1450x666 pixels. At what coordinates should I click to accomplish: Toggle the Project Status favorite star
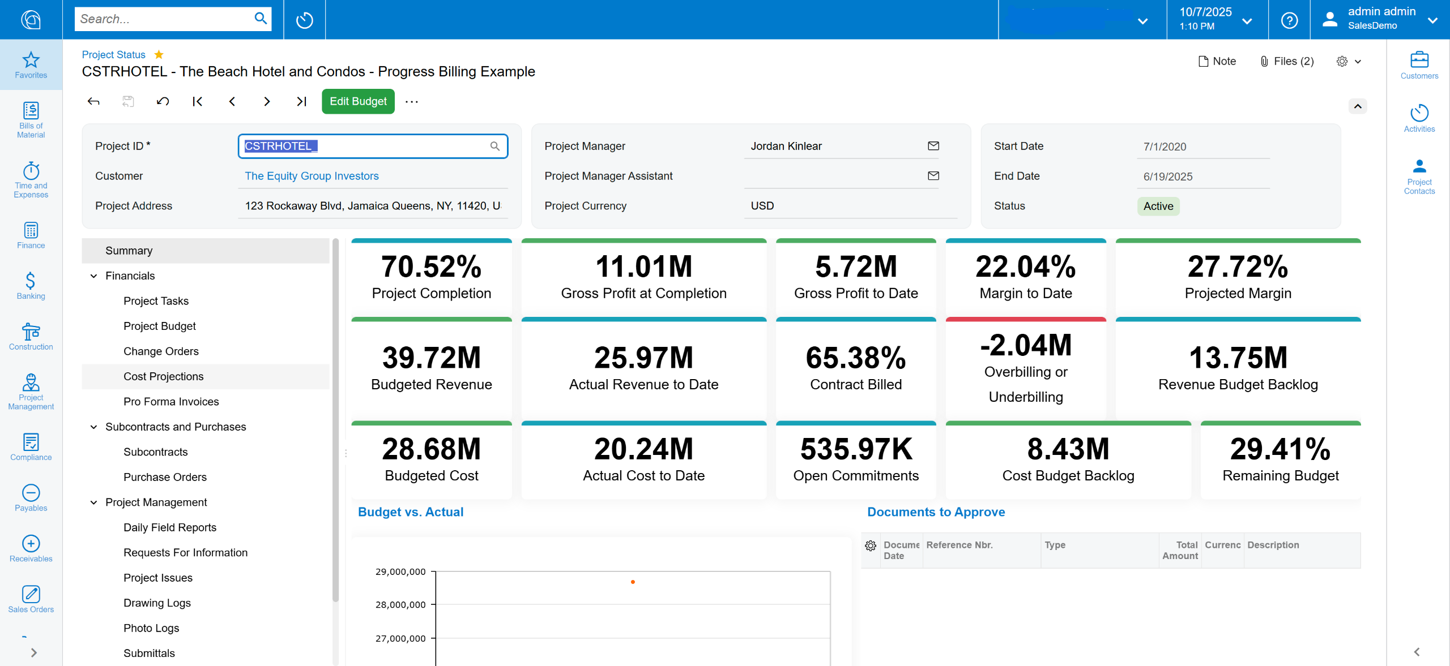pyautogui.click(x=159, y=55)
